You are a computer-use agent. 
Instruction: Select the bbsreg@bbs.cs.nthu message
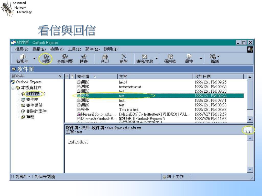pos(154,114)
